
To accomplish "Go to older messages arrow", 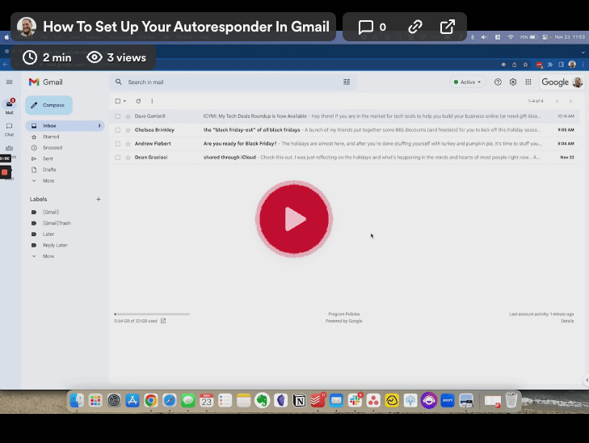I will [x=570, y=101].
